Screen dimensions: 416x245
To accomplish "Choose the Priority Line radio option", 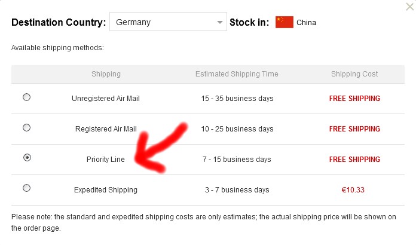I will (x=27, y=158).
